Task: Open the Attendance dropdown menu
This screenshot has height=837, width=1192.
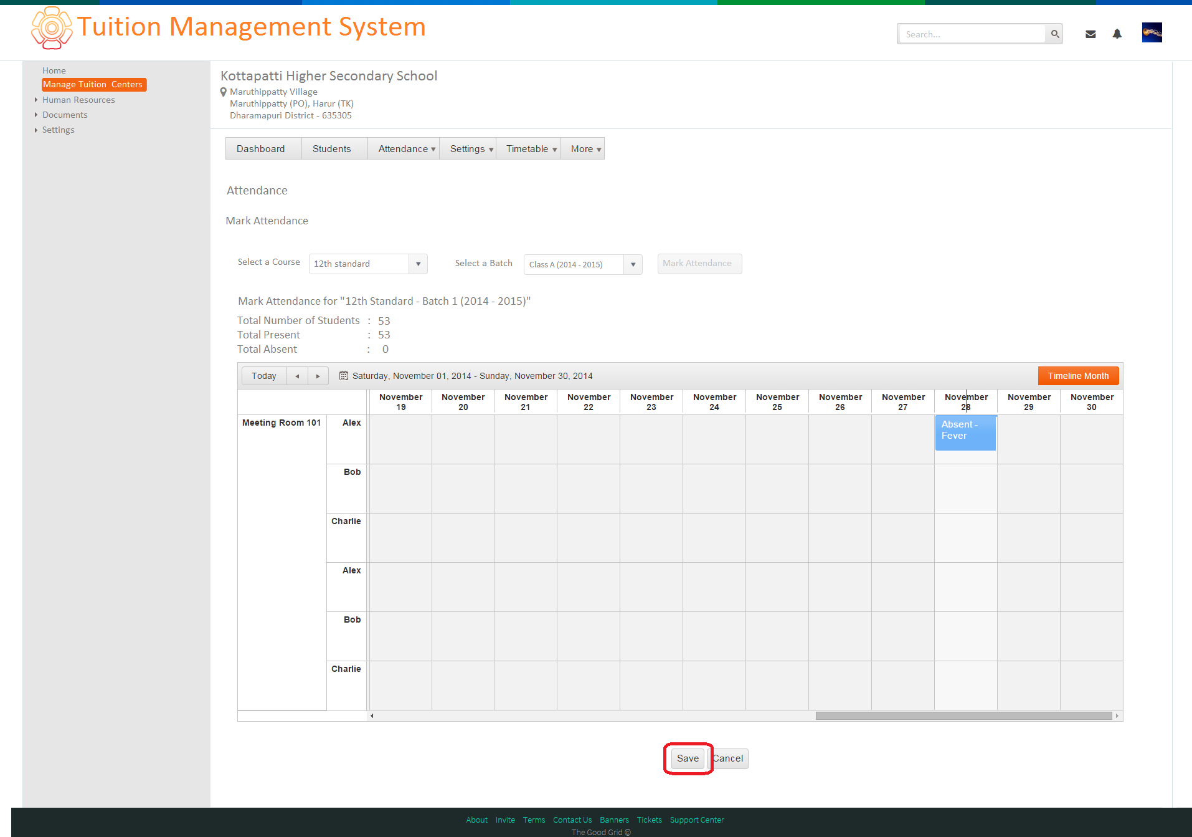Action: (404, 149)
